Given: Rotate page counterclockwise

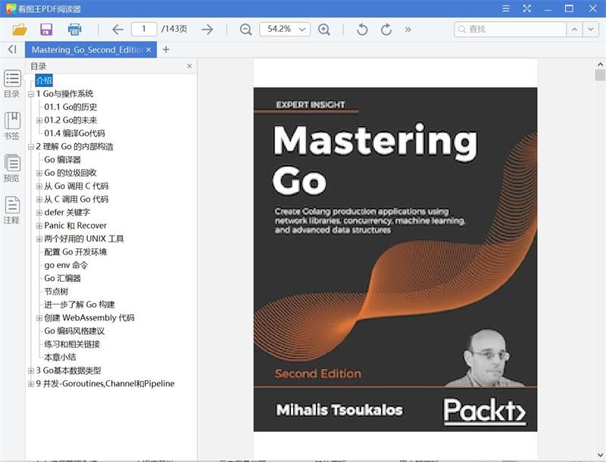Looking at the screenshot, I should pos(362,30).
